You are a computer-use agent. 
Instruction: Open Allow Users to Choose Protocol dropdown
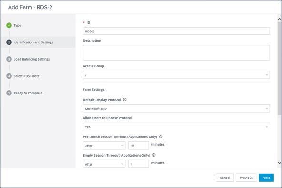(176, 127)
